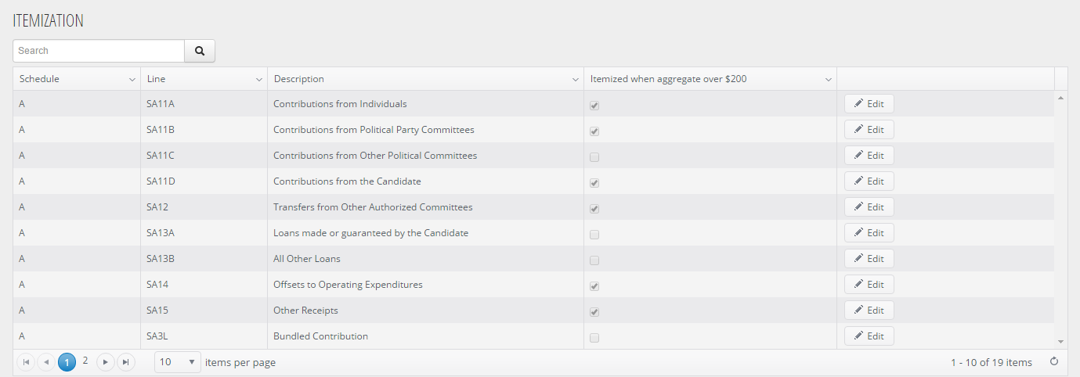1080x377 pixels.
Task: Open the items per page dropdown
Action: (178, 362)
